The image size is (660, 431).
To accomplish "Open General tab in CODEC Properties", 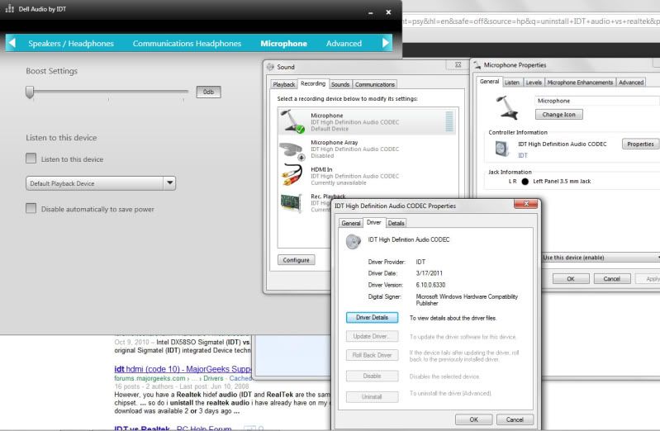I will tap(350, 223).
